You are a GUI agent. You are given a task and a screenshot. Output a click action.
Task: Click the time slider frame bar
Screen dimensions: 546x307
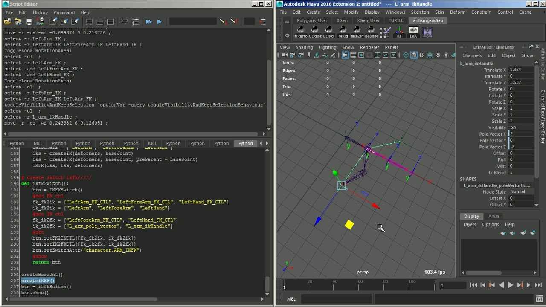(x=360, y=285)
